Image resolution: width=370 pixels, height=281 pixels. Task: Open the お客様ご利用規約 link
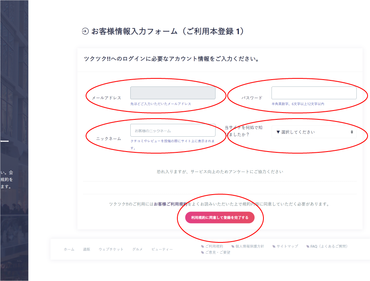pyautogui.click(x=171, y=204)
